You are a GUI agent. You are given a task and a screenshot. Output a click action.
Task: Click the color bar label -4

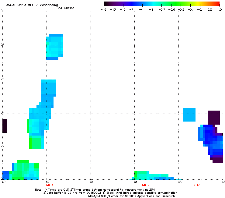click(141, 10)
